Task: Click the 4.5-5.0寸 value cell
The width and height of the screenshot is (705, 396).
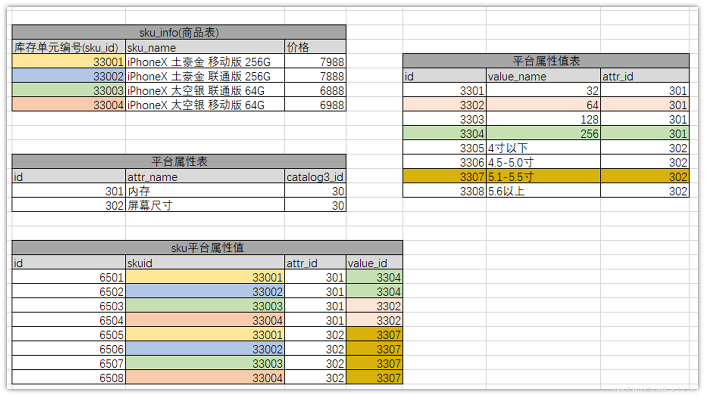Action: click(x=543, y=162)
